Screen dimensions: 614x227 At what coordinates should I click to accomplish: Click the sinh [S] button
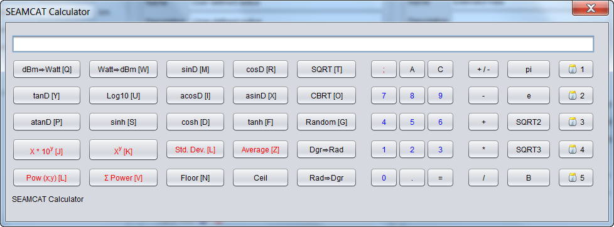click(123, 122)
